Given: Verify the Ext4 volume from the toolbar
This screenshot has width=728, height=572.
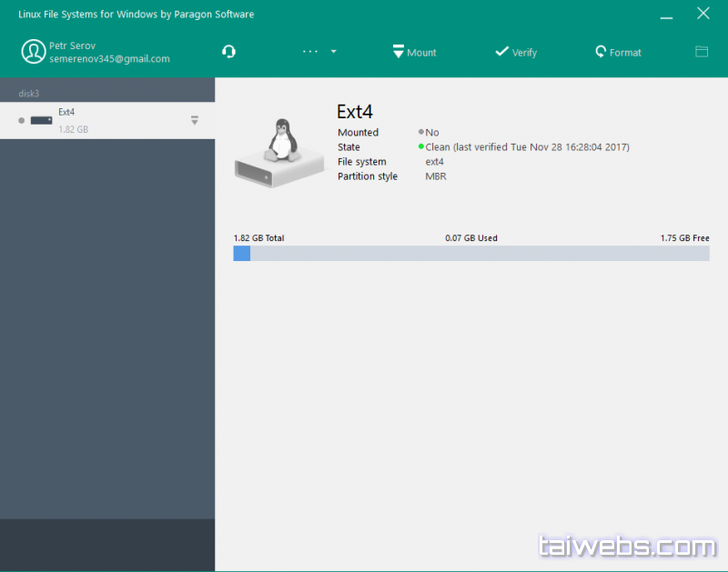Looking at the screenshot, I should pos(516,52).
